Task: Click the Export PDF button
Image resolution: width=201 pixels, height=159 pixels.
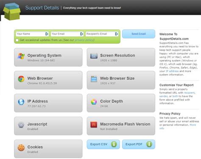Action: [x=139, y=144]
